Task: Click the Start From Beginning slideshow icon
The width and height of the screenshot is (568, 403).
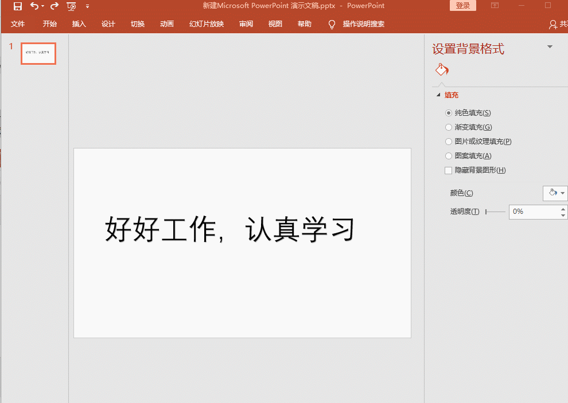Action: click(71, 6)
